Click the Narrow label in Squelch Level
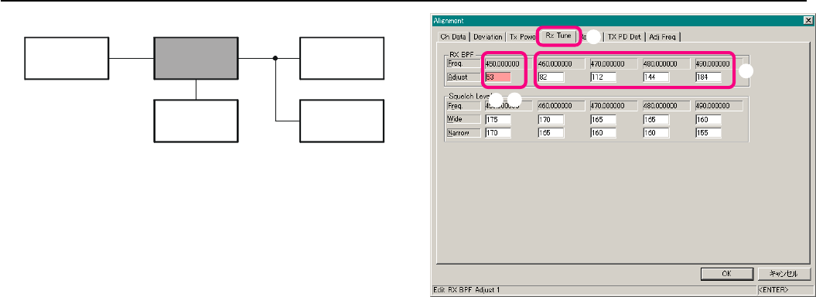This screenshot has width=816, height=297. click(x=463, y=132)
